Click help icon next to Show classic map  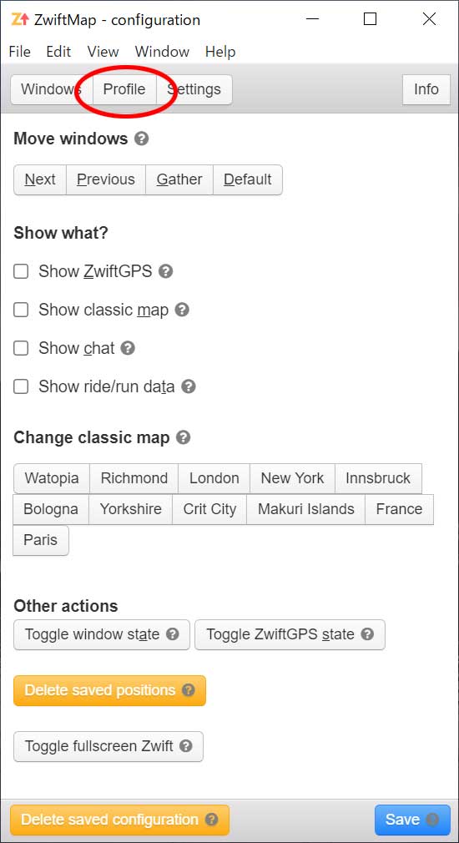click(182, 310)
